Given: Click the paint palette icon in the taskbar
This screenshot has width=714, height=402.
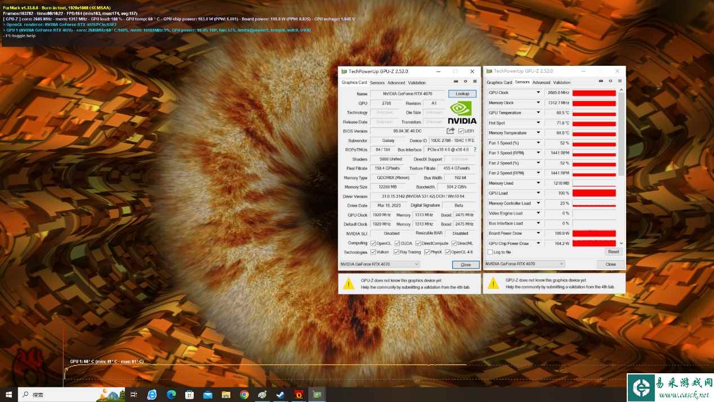Looking at the screenshot, I should pyautogui.click(x=262, y=395).
